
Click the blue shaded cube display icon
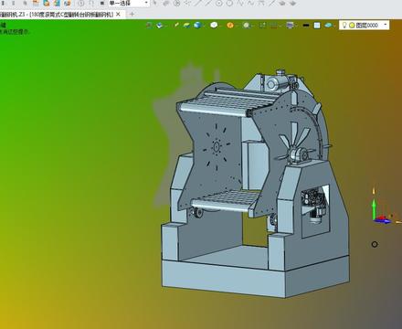tap(197, 25)
